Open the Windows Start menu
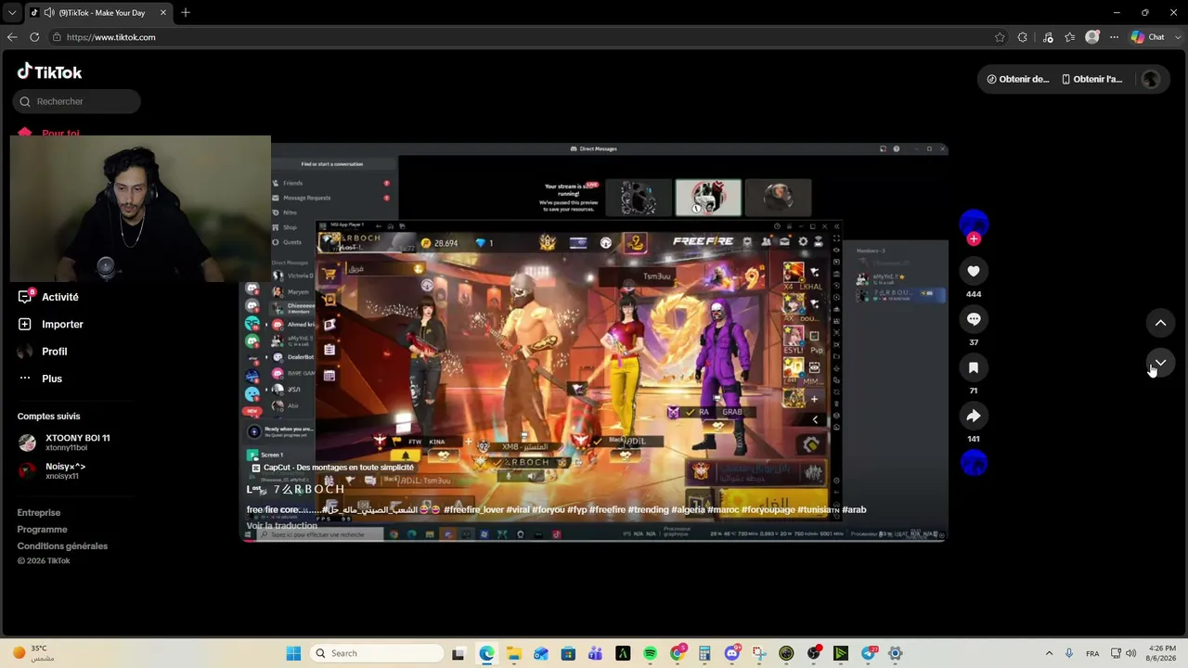This screenshot has width=1188, height=668. coord(293,653)
